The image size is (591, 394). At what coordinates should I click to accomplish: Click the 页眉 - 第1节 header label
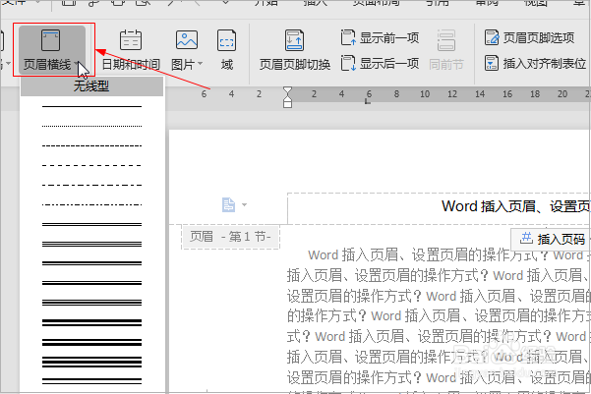[x=230, y=237]
